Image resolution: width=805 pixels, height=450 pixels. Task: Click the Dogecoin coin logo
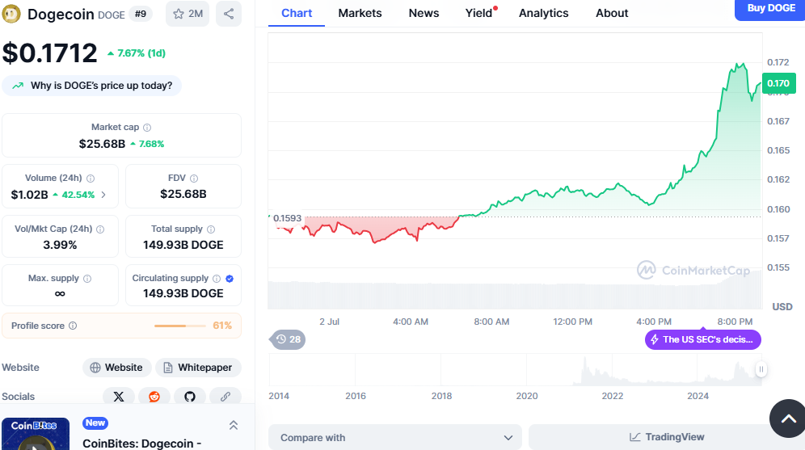click(x=11, y=14)
